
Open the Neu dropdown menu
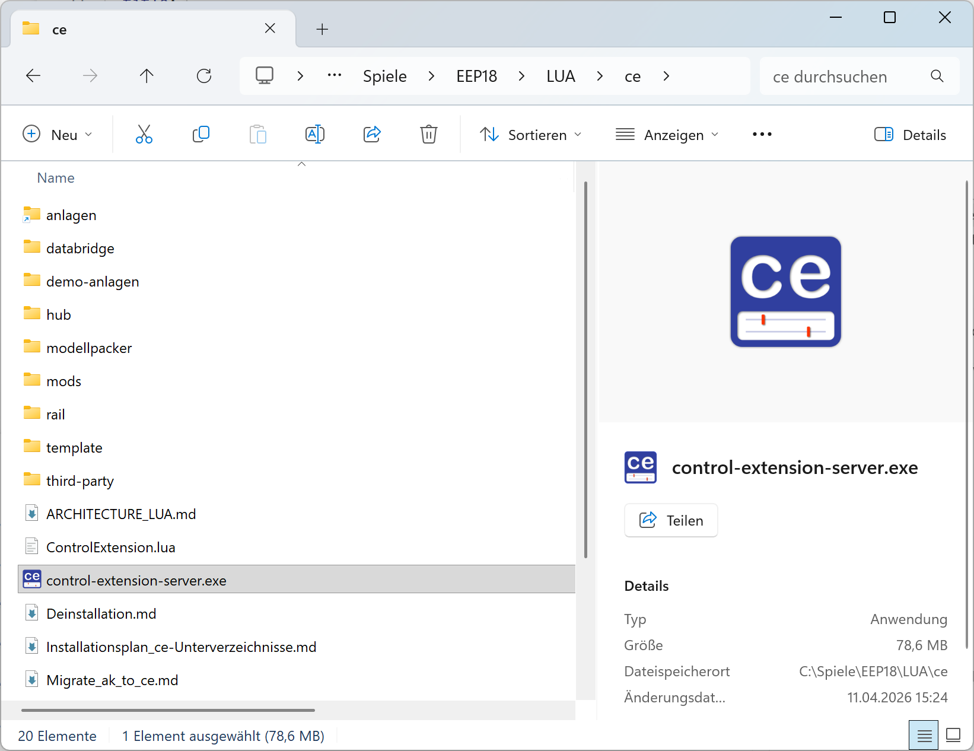pyautogui.click(x=58, y=135)
